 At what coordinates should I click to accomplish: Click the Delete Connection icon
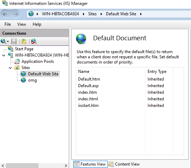tap(34, 41)
